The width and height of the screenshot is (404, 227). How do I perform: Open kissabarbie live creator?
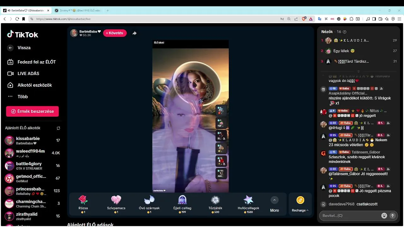point(32,141)
